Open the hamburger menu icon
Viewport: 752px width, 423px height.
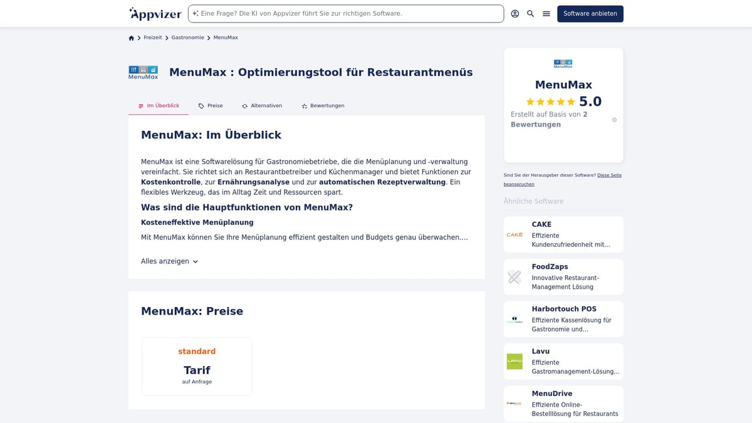pos(546,13)
